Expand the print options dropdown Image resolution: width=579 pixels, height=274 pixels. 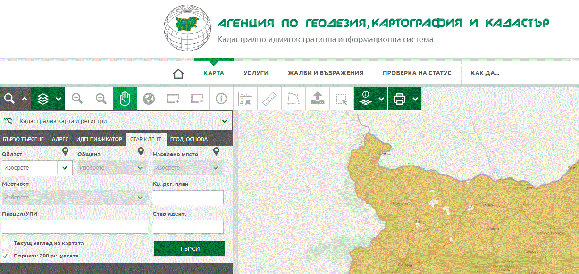tap(415, 99)
